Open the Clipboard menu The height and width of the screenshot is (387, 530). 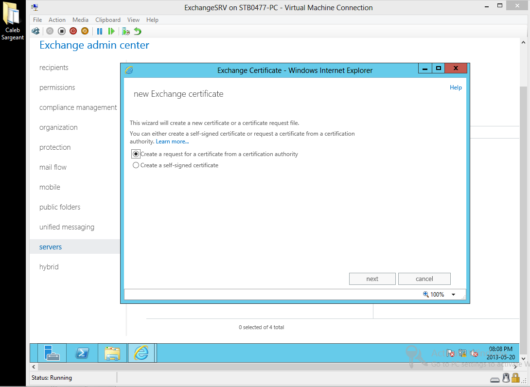point(108,19)
